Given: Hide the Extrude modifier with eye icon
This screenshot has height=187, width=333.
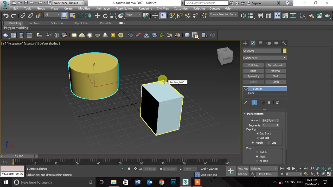Looking at the screenshot, I should point(246,89).
